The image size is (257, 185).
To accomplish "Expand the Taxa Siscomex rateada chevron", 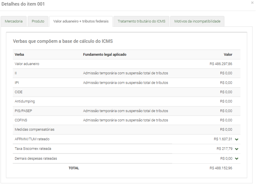I will point(237,149).
